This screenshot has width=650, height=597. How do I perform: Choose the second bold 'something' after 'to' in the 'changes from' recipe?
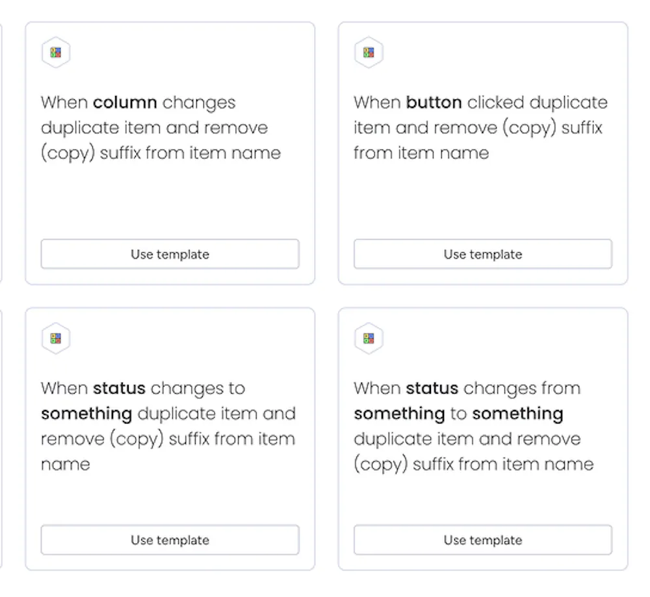[517, 414]
